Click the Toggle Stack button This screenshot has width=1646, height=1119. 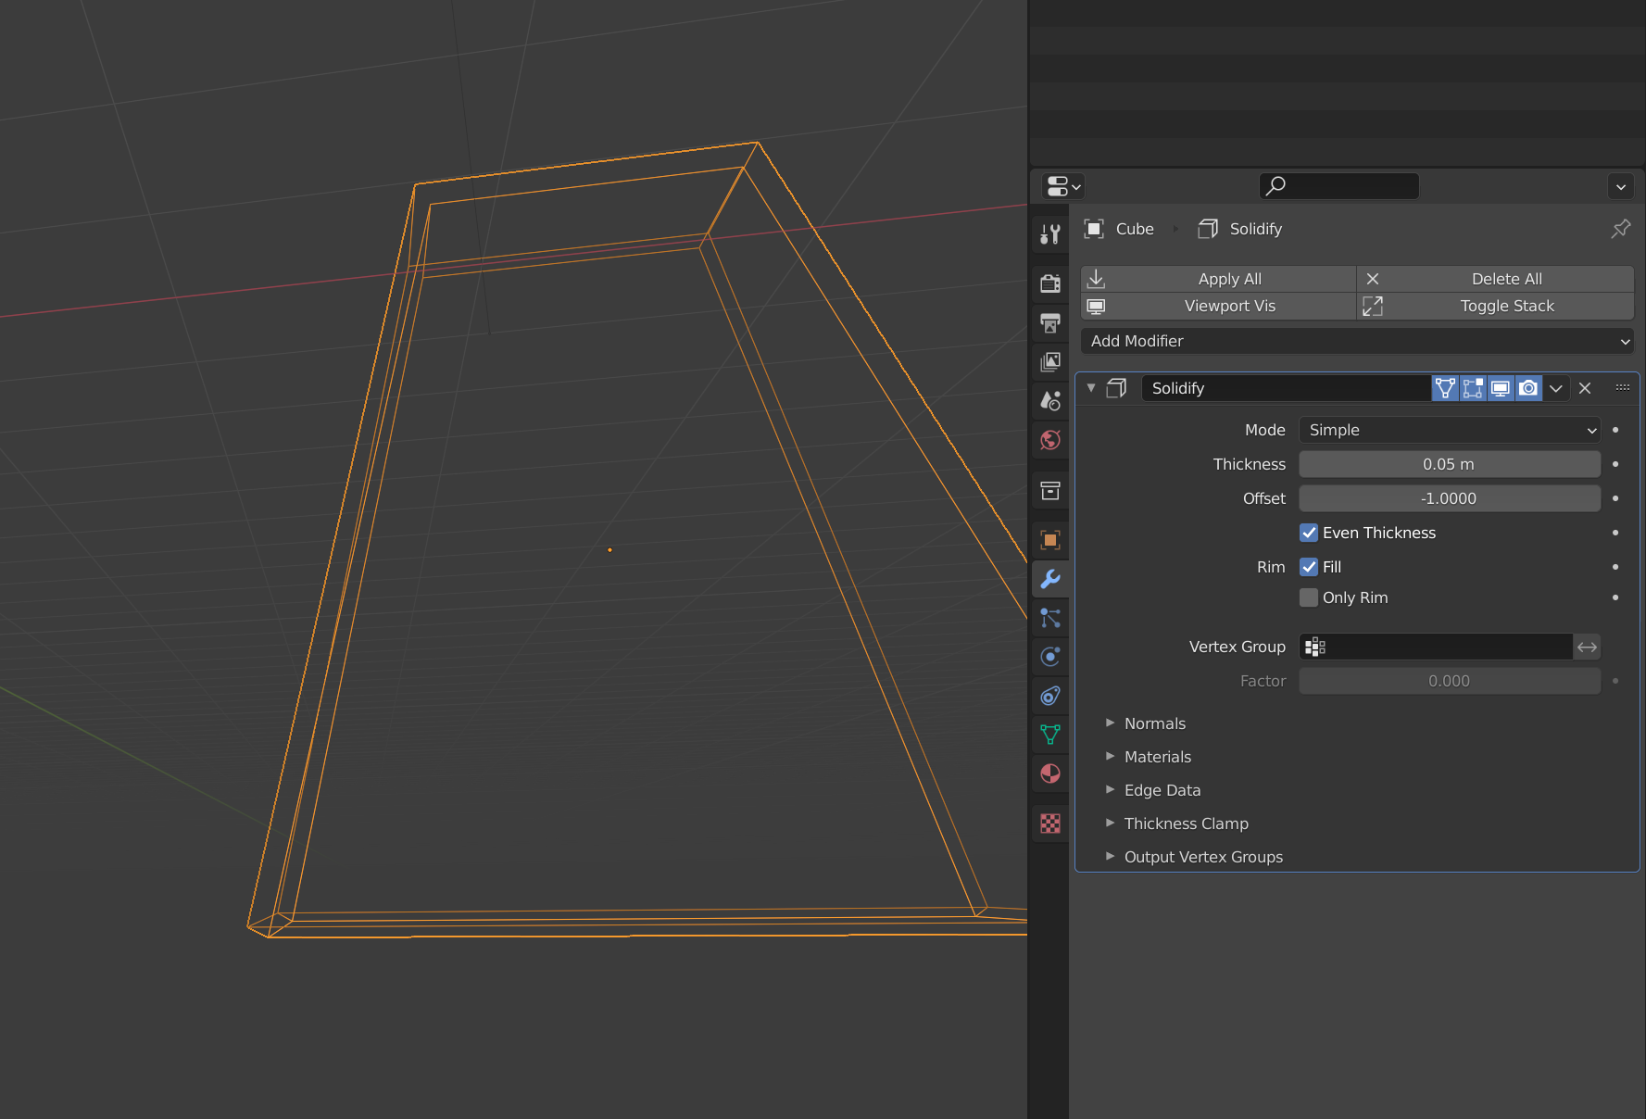point(1495,306)
